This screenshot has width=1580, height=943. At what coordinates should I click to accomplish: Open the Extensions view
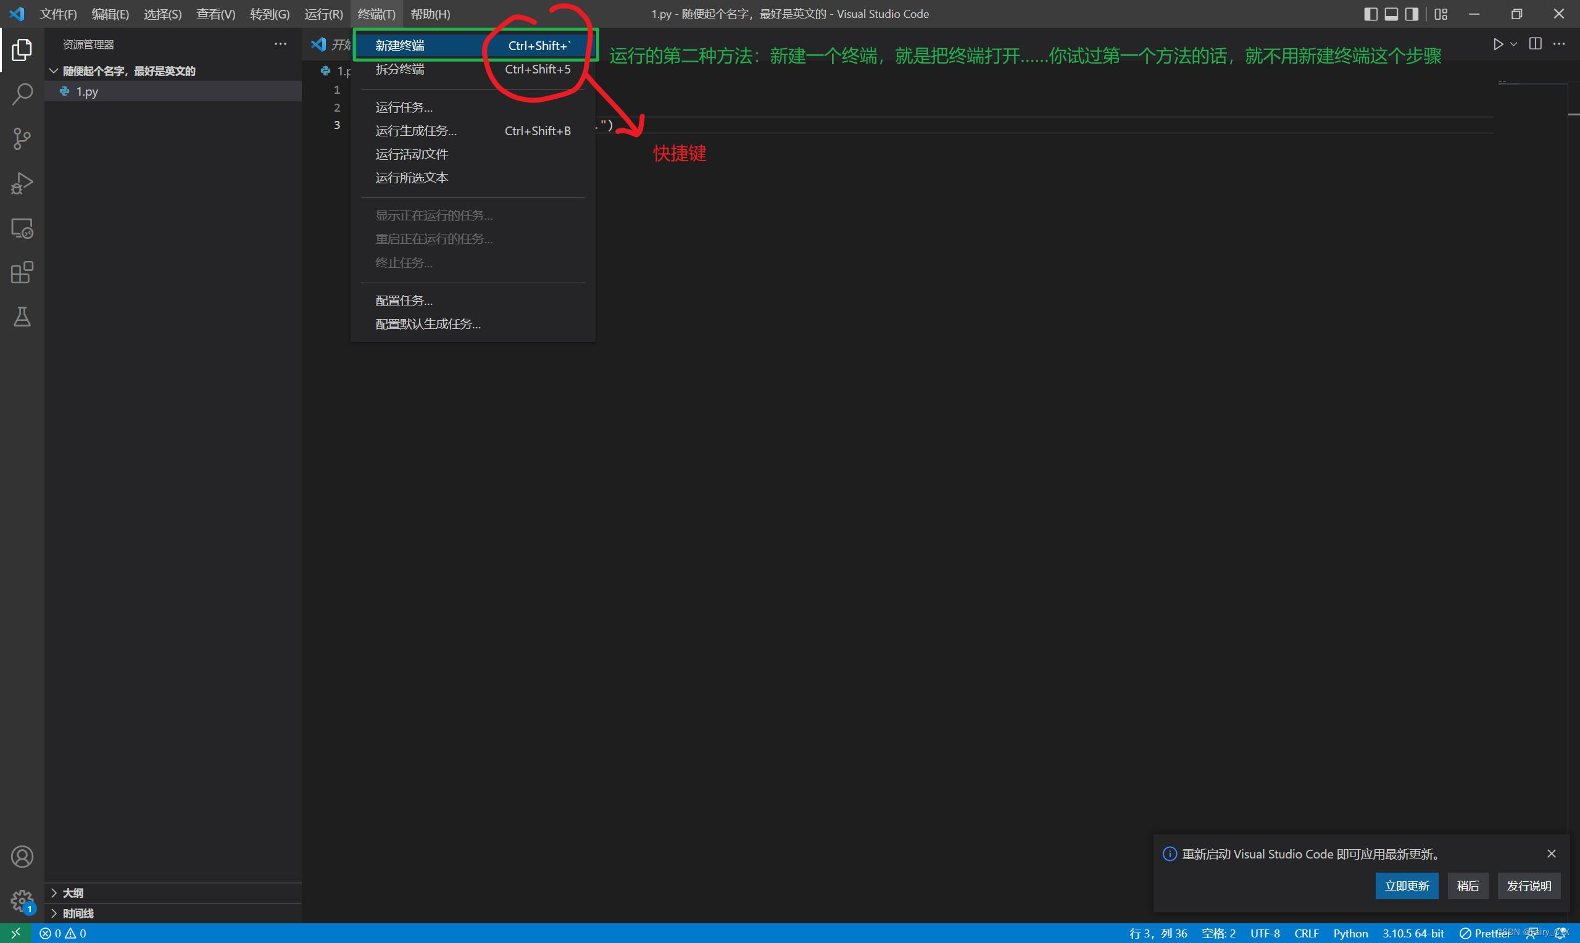click(x=22, y=273)
